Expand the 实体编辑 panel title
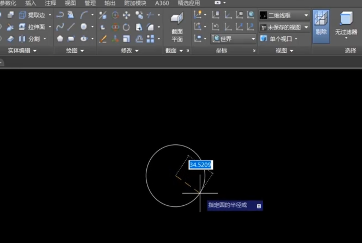 tap(22, 51)
